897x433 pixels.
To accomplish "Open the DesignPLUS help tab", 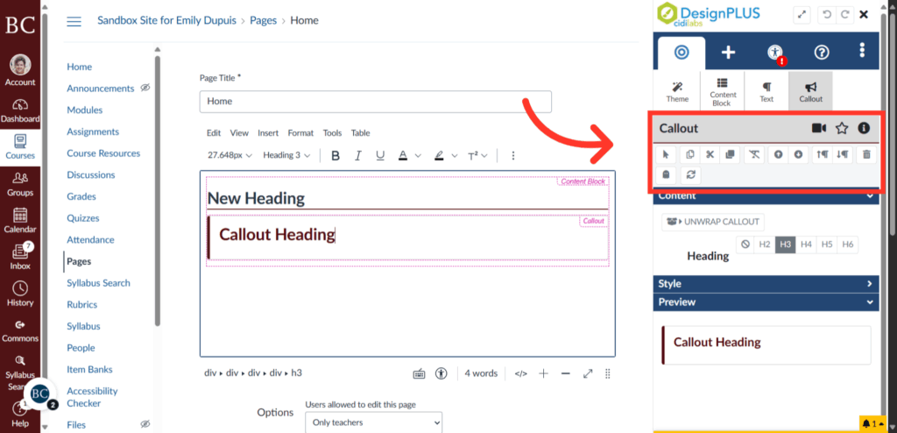I will coord(822,53).
